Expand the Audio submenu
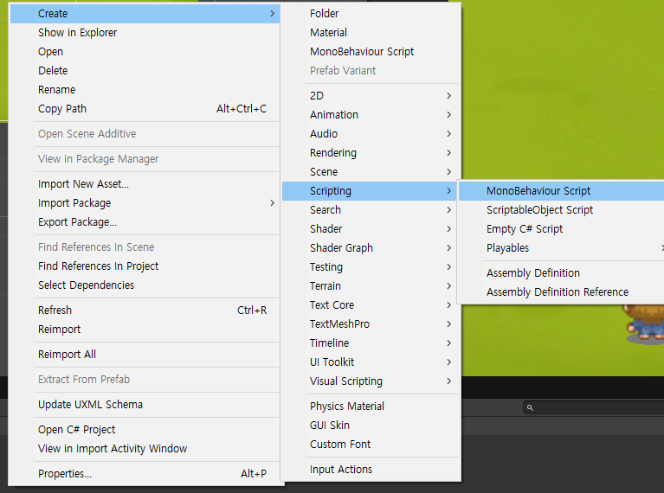The height and width of the screenshot is (493, 664). (x=371, y=134)
